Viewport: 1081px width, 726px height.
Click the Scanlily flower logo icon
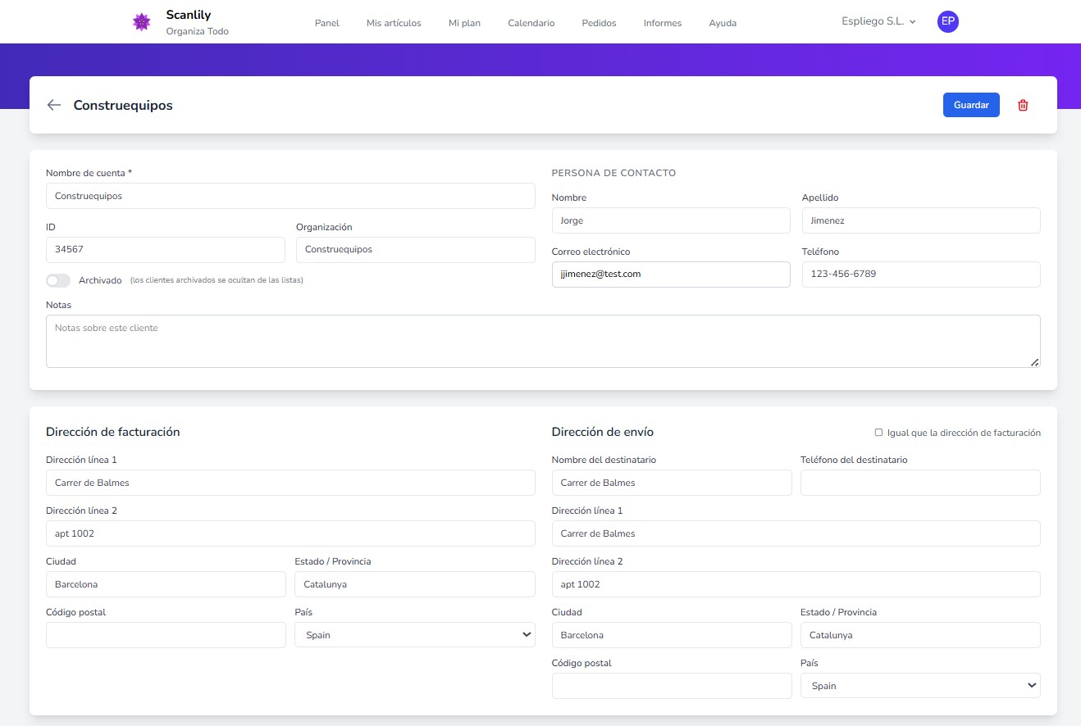pyautogui.click(x=141, y=23)
